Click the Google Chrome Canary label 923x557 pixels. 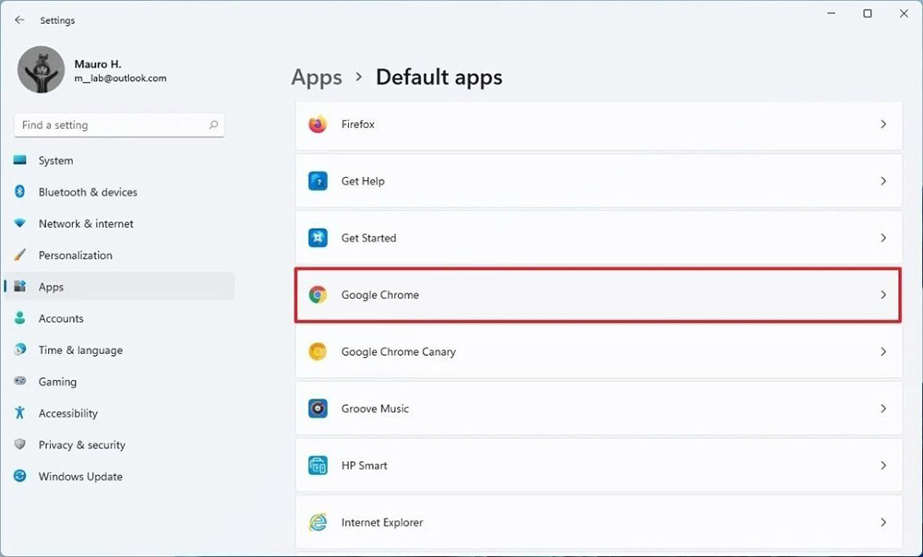399,351
